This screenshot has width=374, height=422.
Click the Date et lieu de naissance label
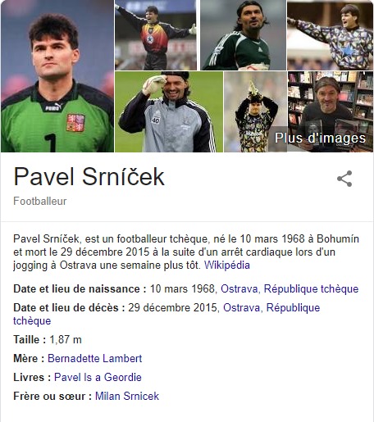pos(80,288)
